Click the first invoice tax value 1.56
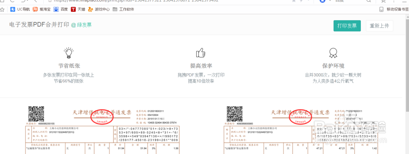The image size is (409, 154). click(x=176, y=148)
